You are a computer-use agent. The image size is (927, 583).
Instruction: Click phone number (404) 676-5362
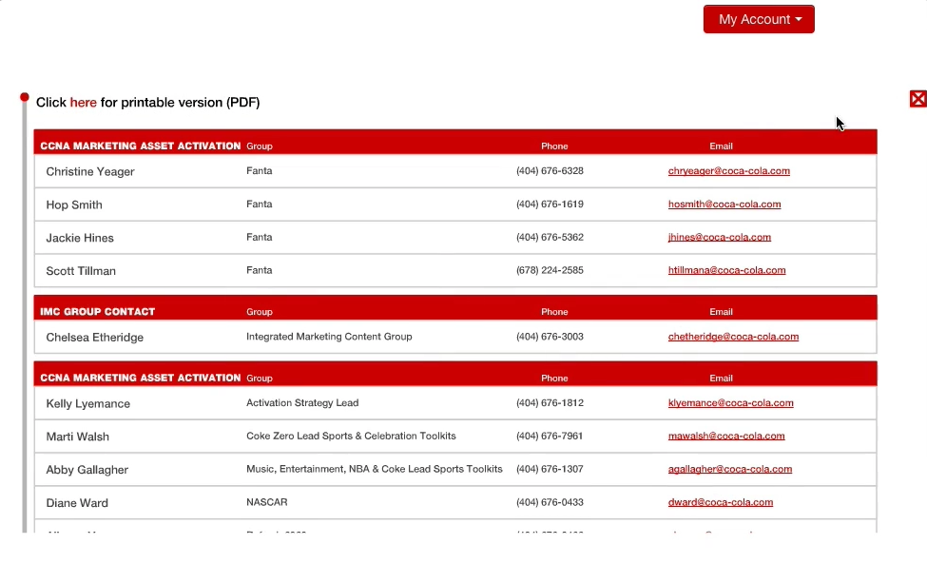[550, 237]
